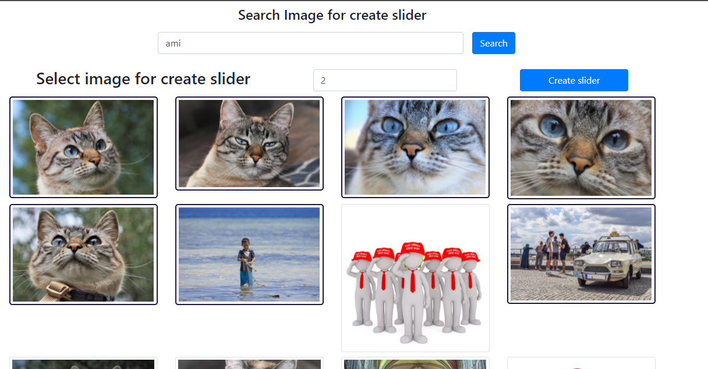The width and height of the screenshot is (708, 369).
Task: Focus the search field containing 'ami'
Action: (310, 43)
